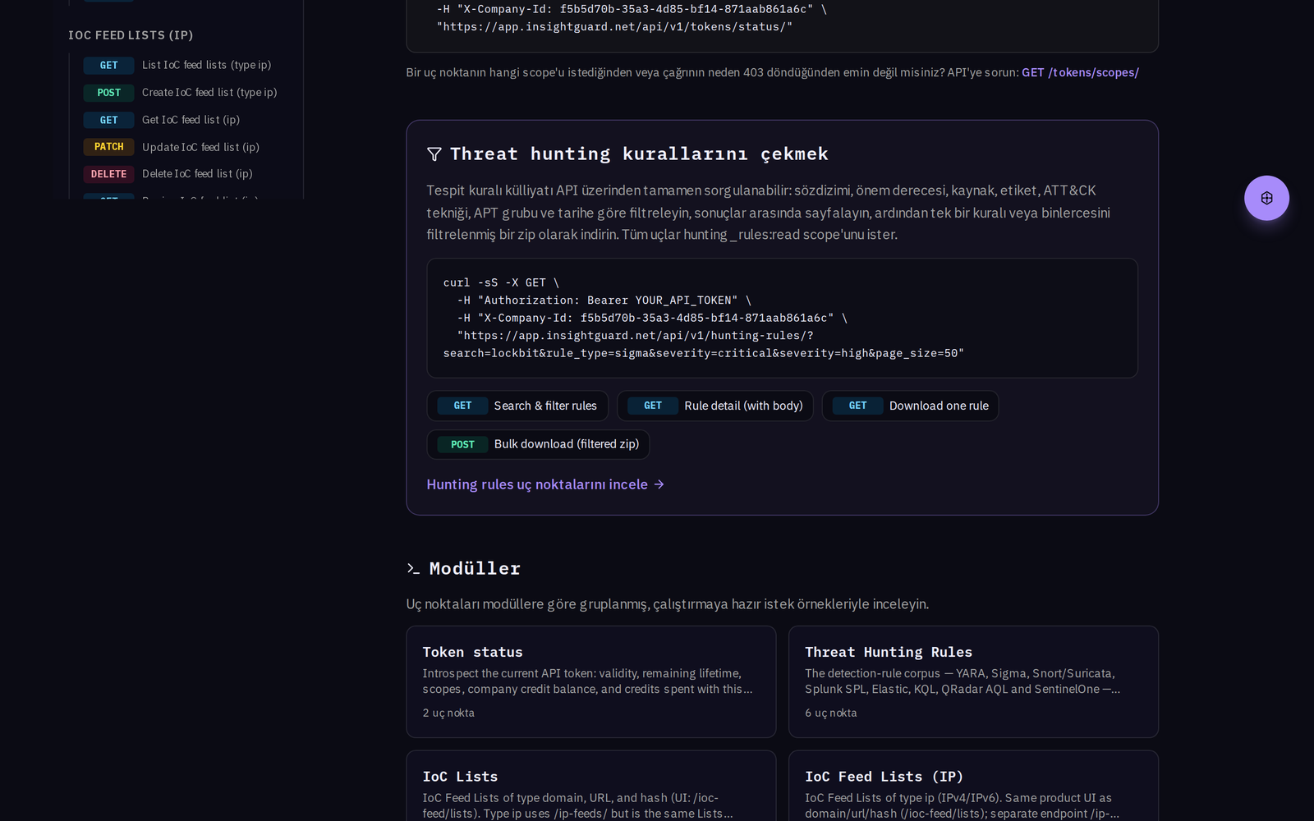The height and width of the screenshot is (821, 1314).
Task: Open the IoC Lists module card
Action: 591,786
